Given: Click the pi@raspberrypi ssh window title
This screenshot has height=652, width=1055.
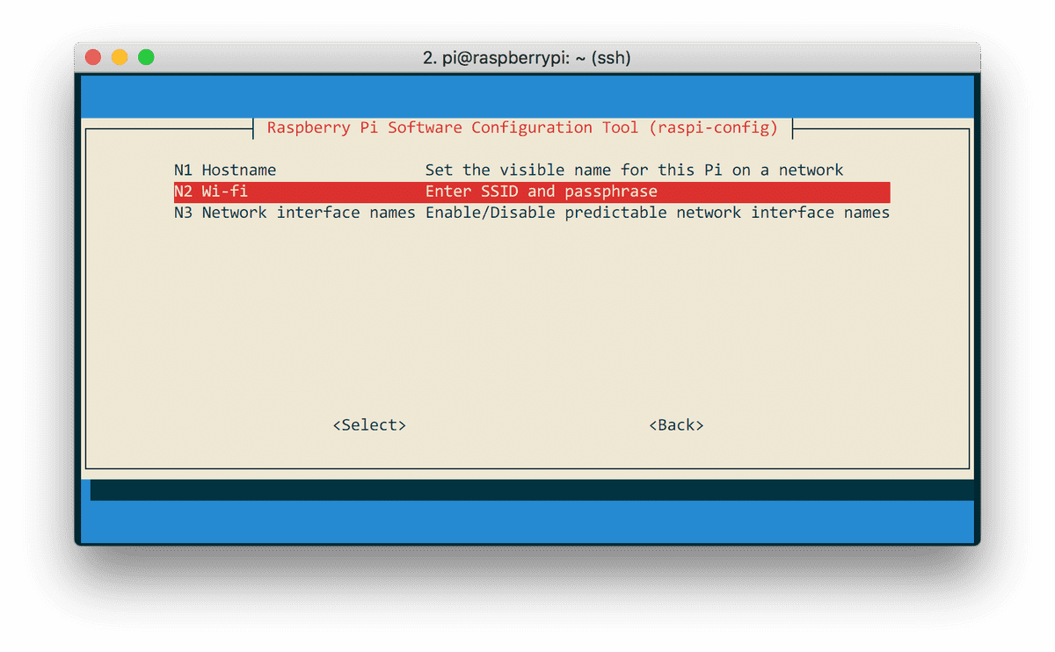Looking at the screenshot, I should 527,58.
